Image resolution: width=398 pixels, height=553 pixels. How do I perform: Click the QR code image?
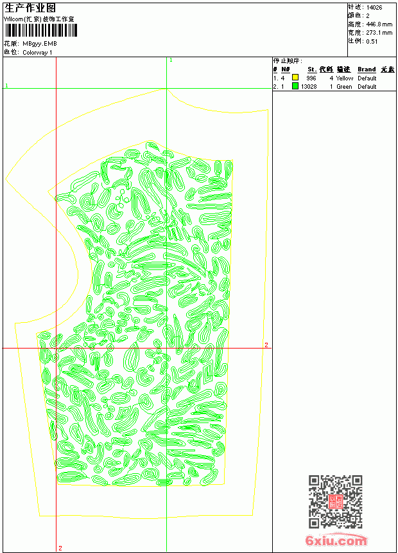pos(336,502)
